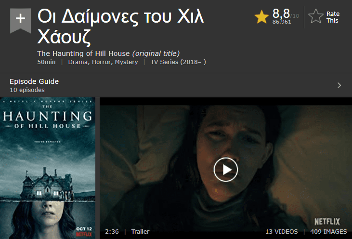
Task: Open The Haunting of Hill House poster
Action: coord(48,168)
